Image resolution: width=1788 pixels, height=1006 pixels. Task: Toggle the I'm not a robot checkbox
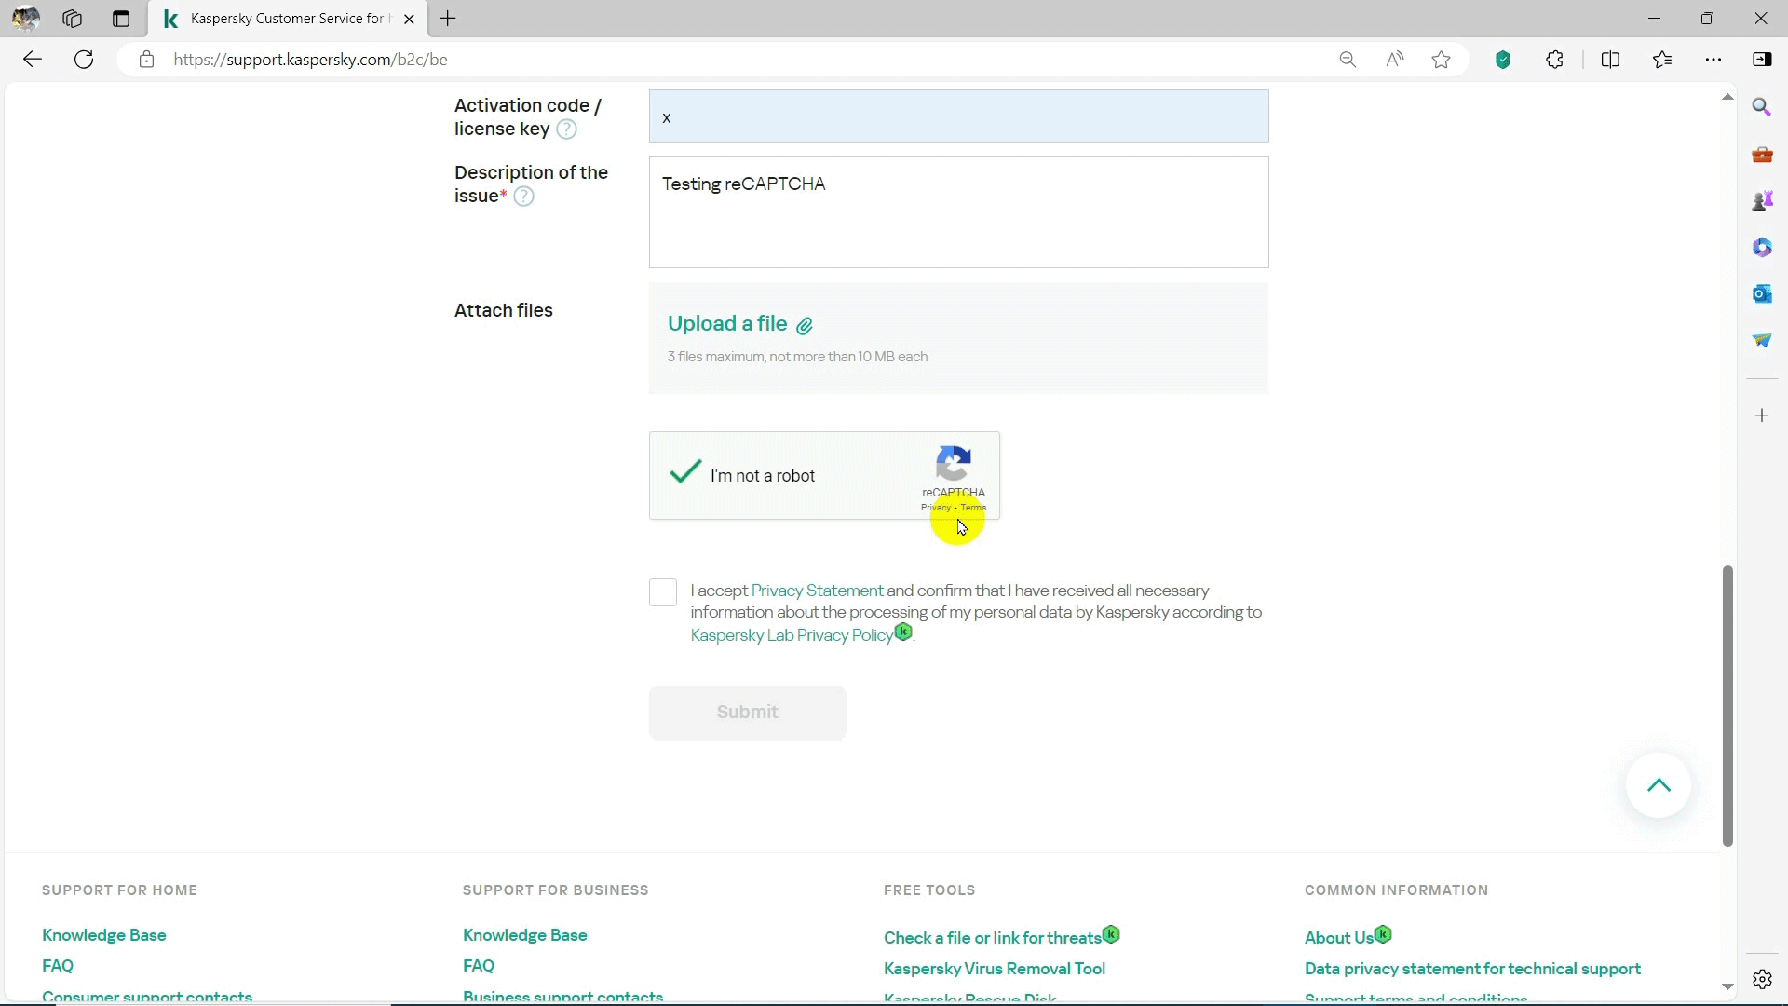[x=685, y=473]
